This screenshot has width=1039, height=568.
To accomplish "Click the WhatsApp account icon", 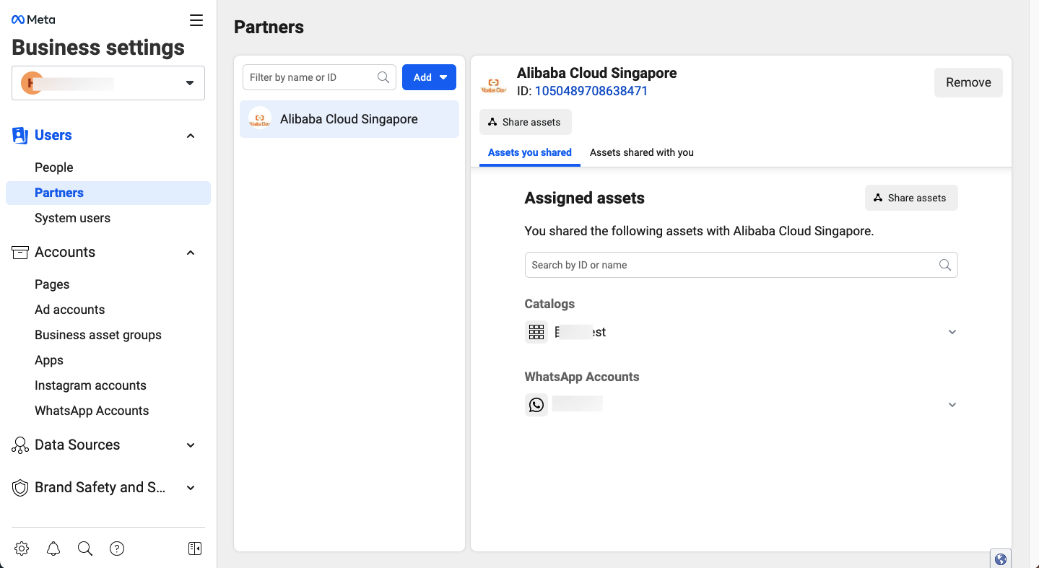I will pos(536,405).
